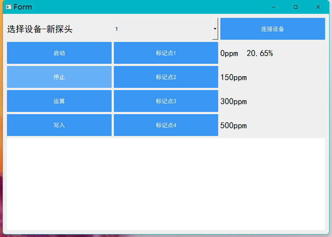Click the 停止 button to stop

[x=59, y=77]
